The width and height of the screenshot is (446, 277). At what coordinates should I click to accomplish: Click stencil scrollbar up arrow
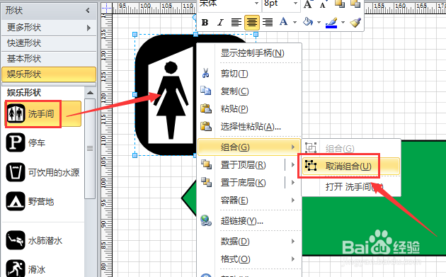coord(90,93)
